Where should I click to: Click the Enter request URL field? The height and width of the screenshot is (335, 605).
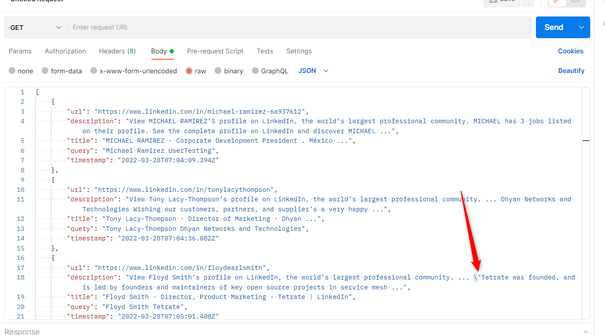tap(299, 27)
